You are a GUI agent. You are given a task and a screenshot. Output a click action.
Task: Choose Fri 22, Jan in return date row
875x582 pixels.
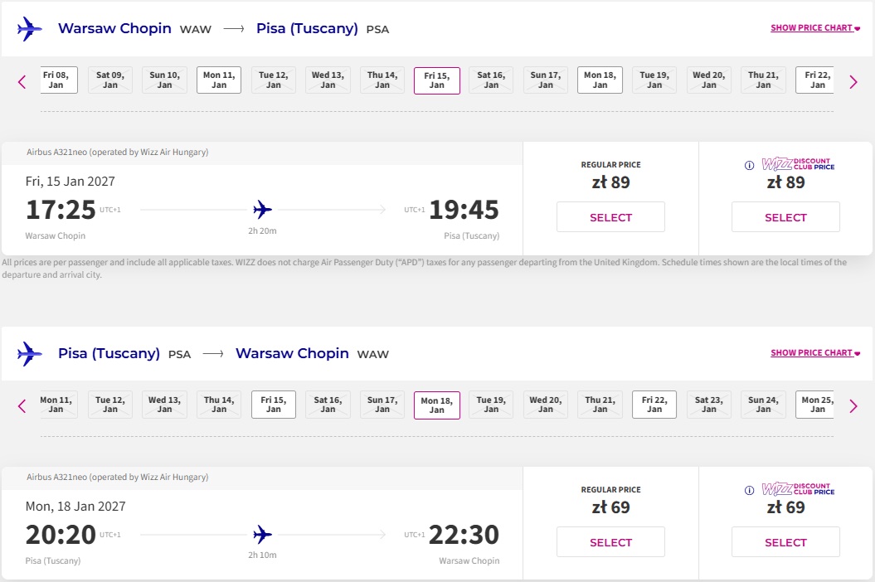click(x=654, y=405)
